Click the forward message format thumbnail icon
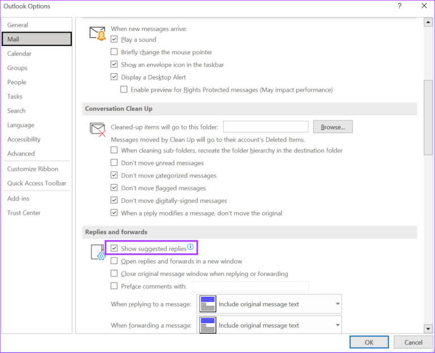This screenshot has height=353, width=435. (207, 325)
